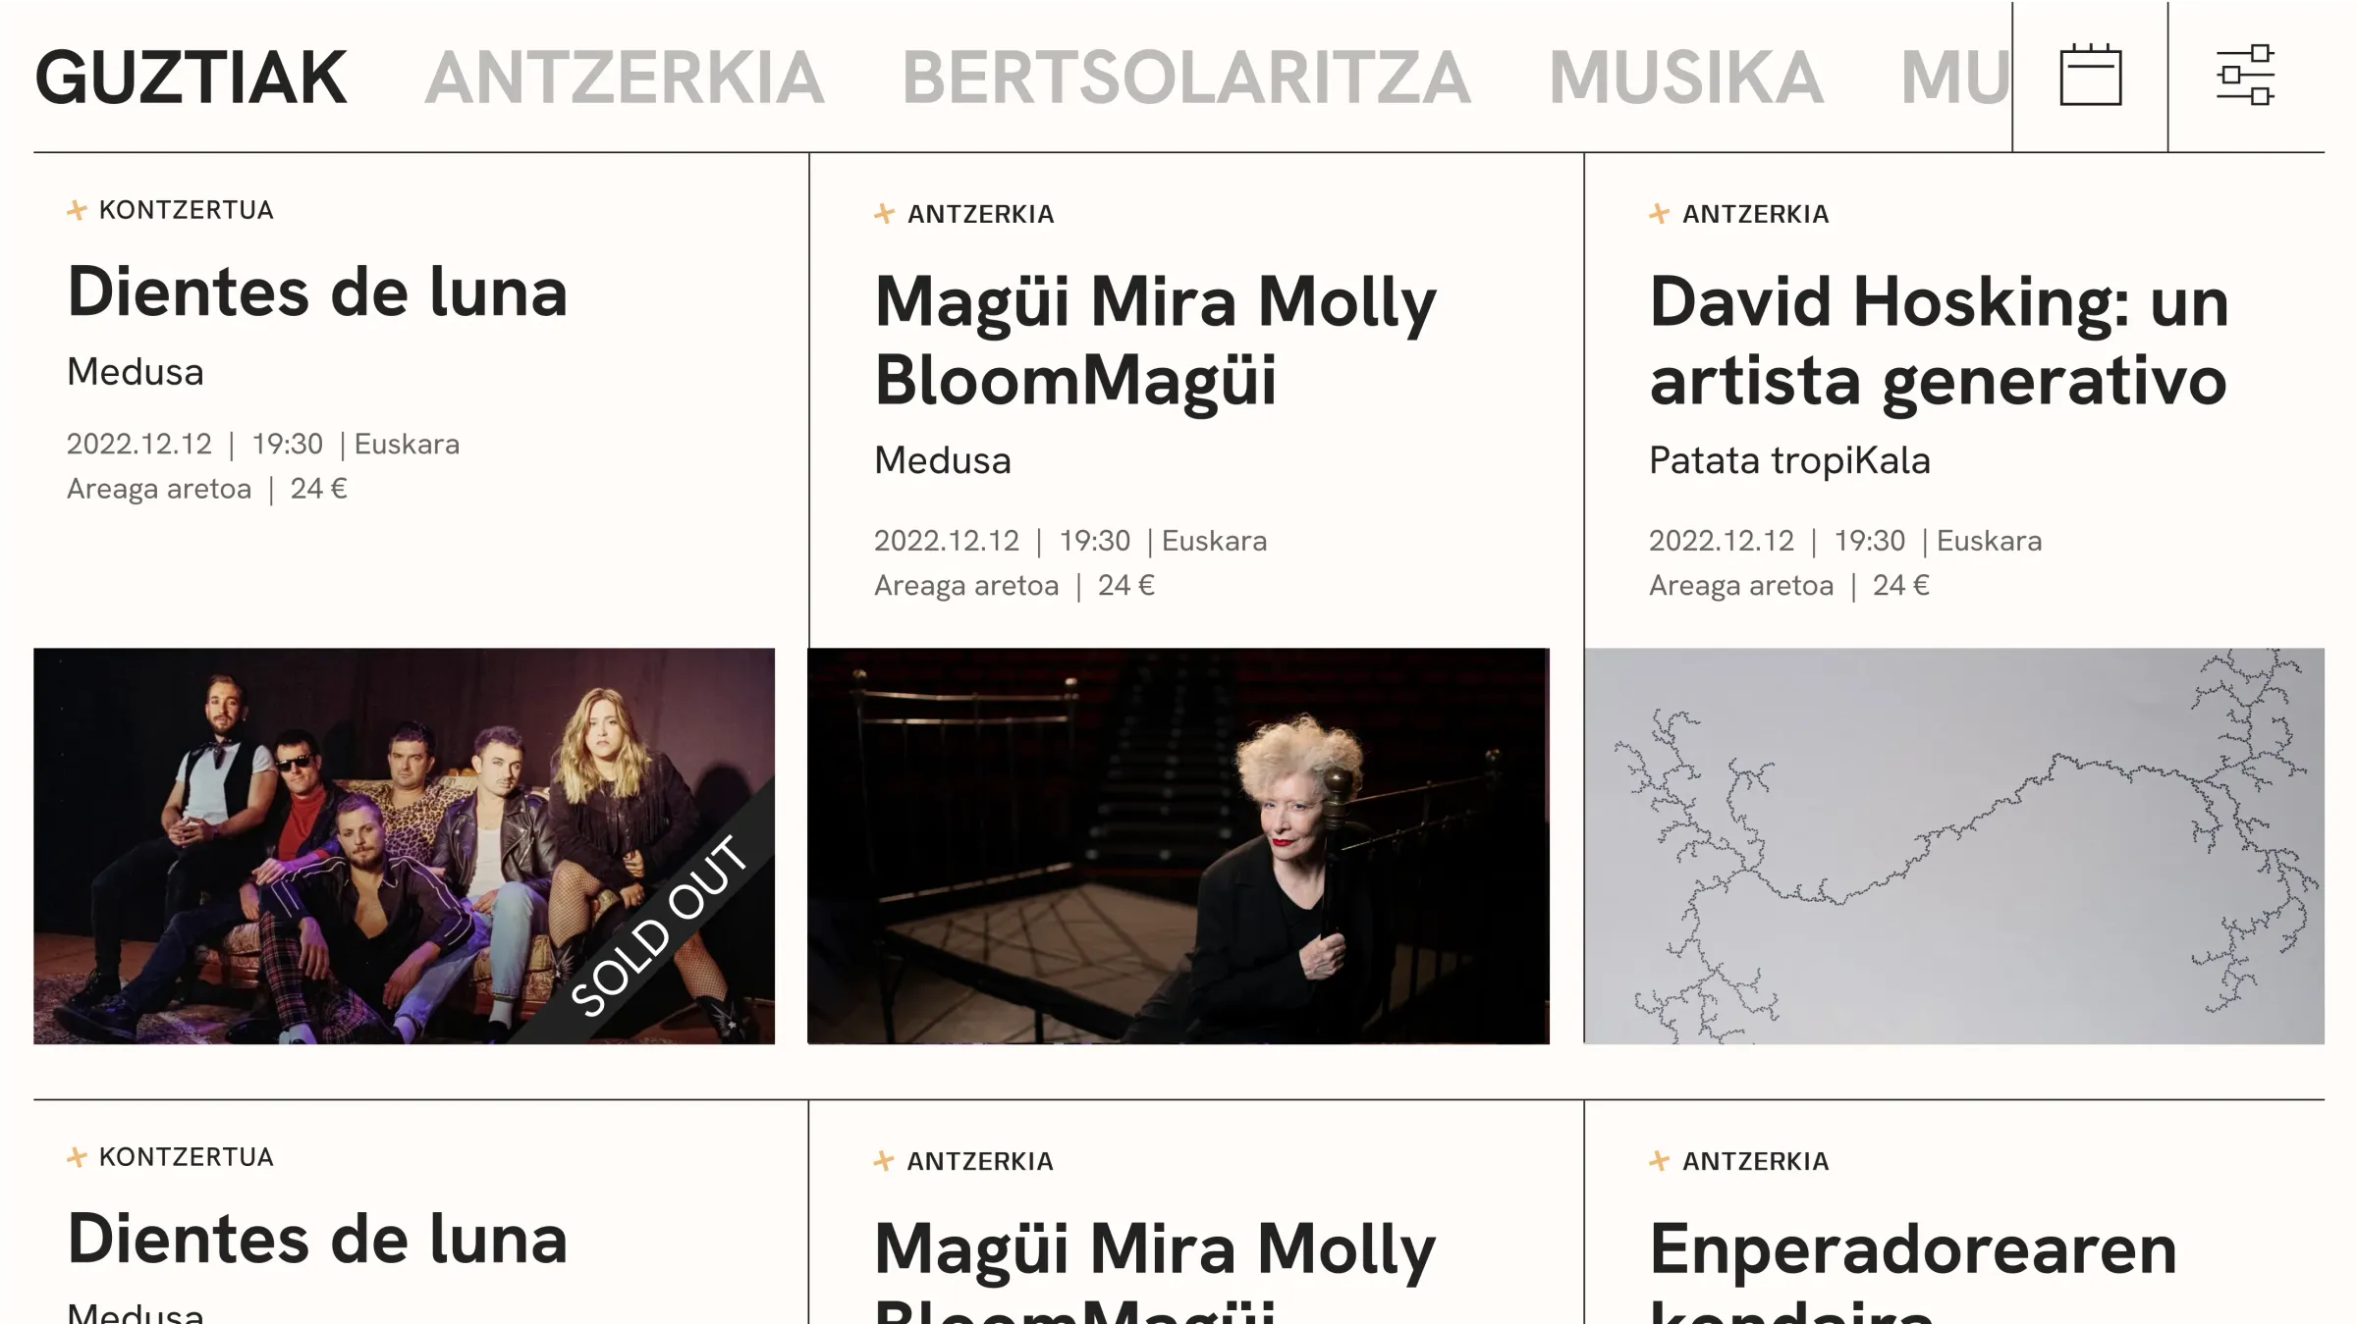The height and width of the screenshot is (1324, 2357).
Task: Open David Hosking: un artista generativo
Action: 1939,340
